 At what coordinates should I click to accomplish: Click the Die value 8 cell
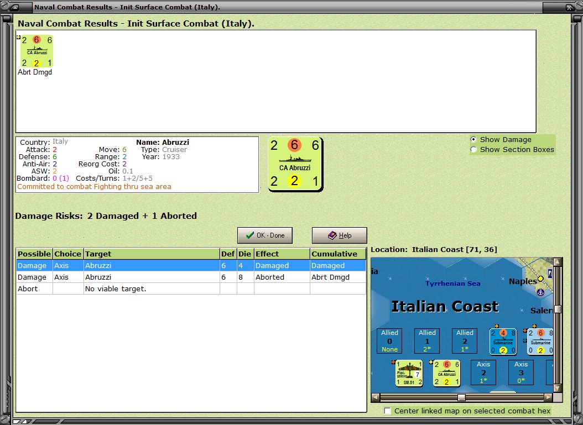tap(246, 277)
